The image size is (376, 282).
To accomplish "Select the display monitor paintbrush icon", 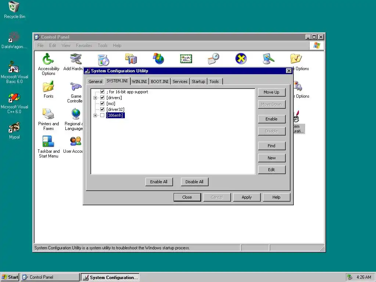I will pos(268,59).
